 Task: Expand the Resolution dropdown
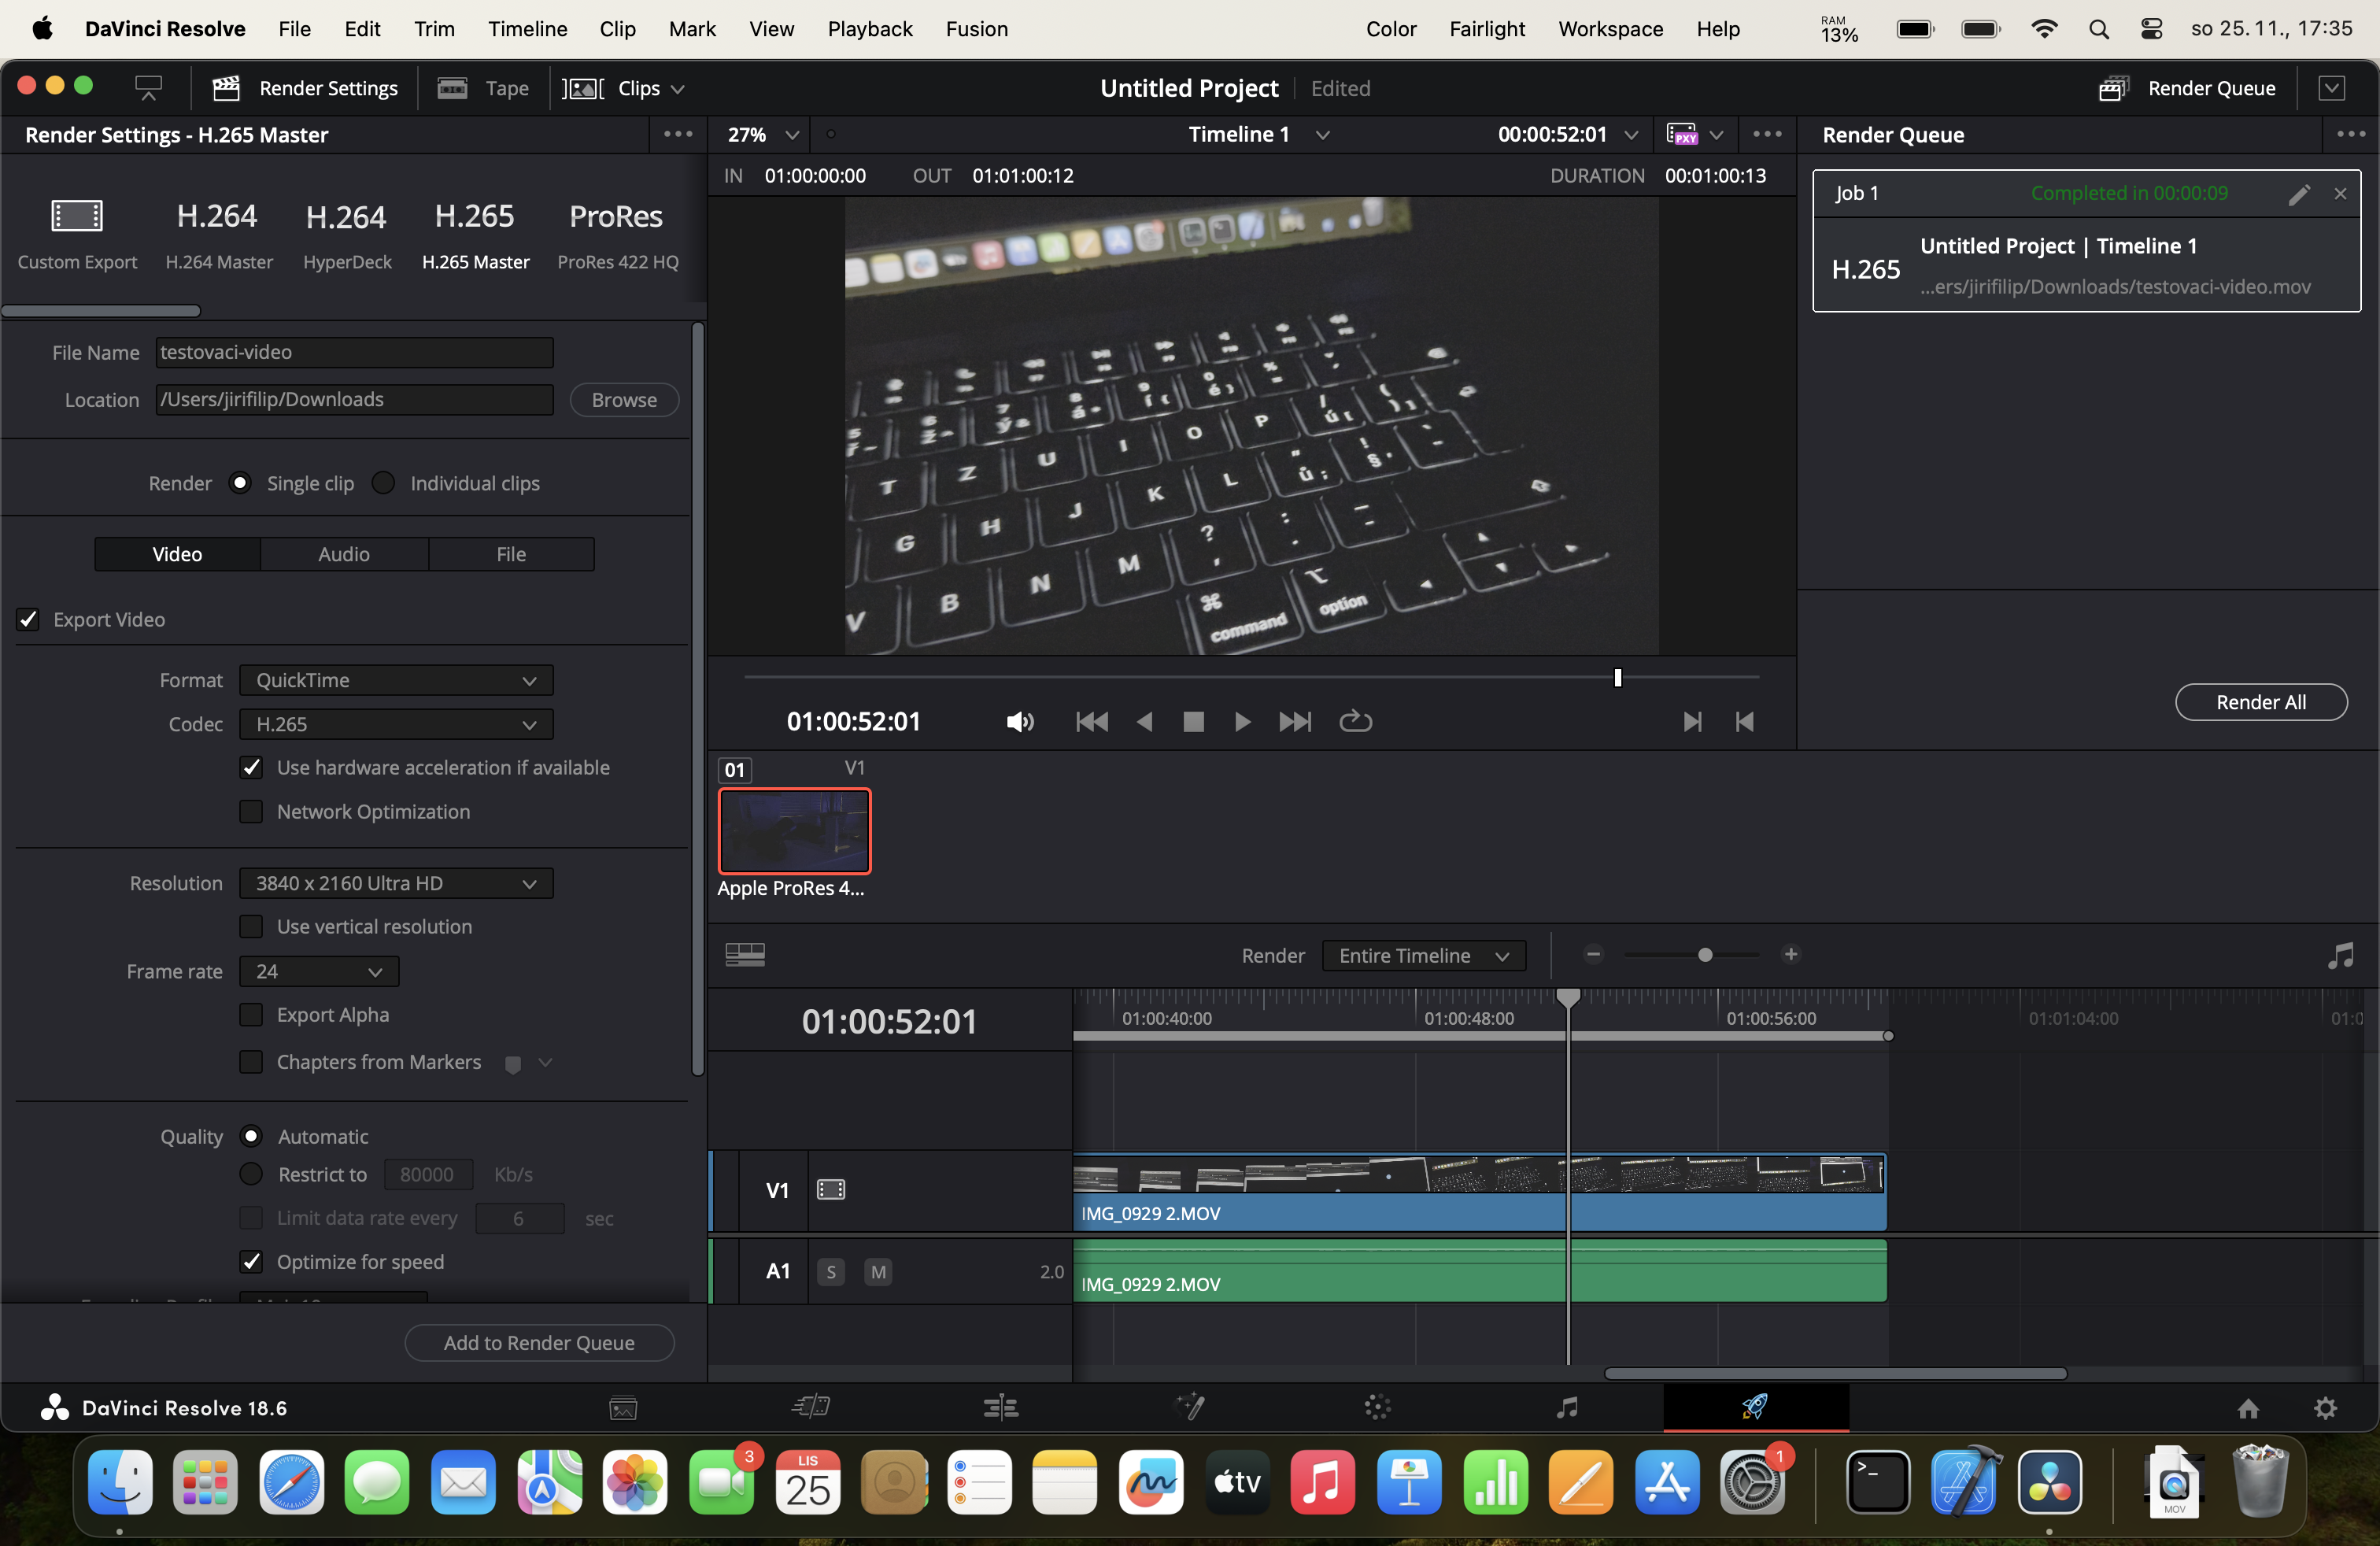(396, 883)
